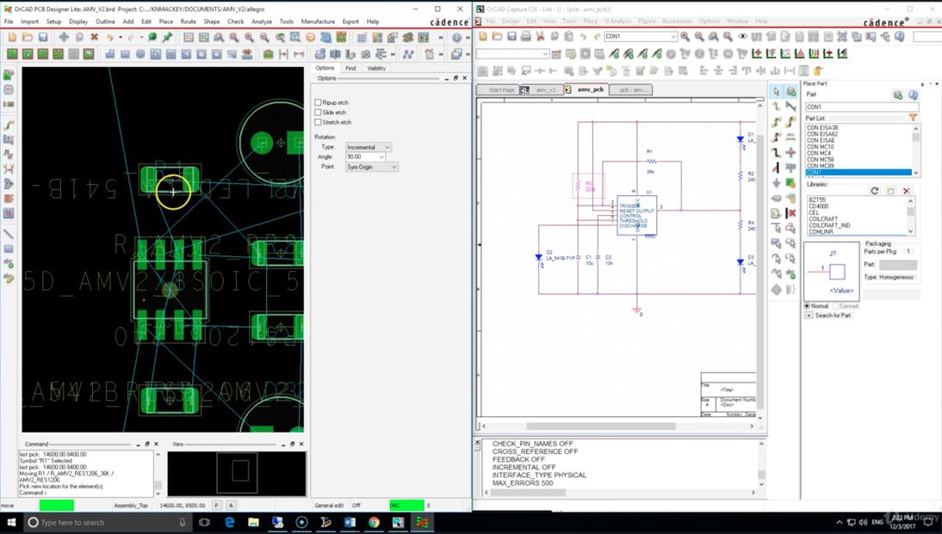942x534 pixels.
Task: Click General edit mode in status bar
Action: click(329, 506)
